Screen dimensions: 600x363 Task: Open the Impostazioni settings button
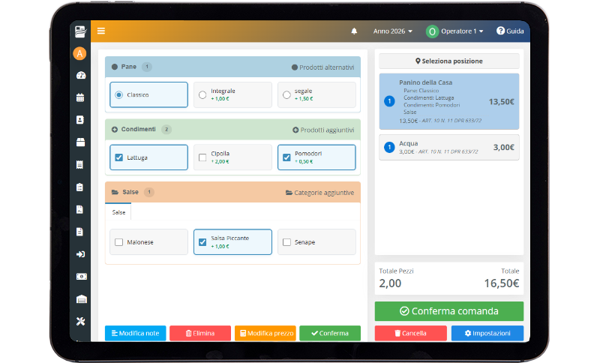pyautogui.click(x=487, y=333)
